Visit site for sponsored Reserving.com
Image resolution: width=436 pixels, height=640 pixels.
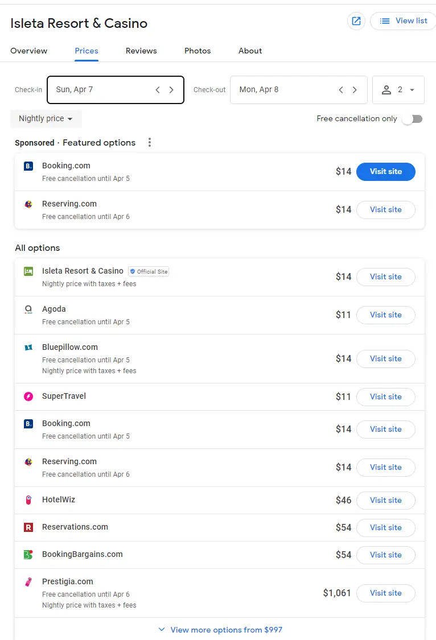[386, 210]
